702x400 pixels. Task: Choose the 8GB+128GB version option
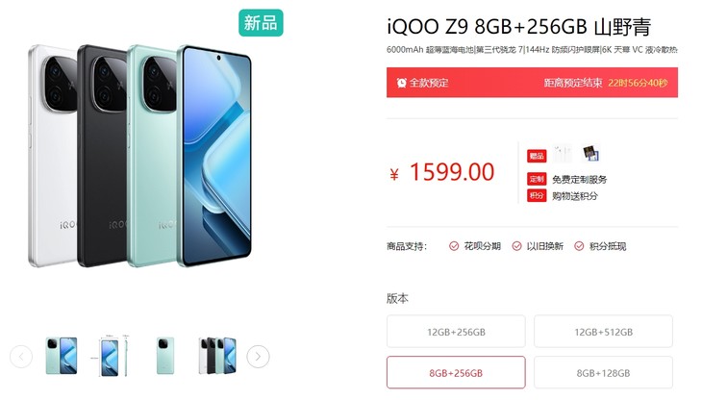[x=603, y=372]
